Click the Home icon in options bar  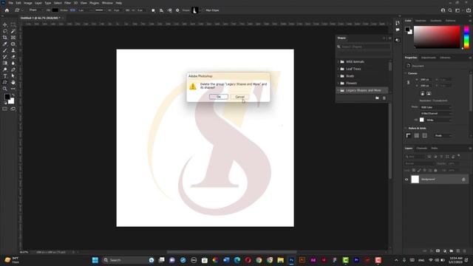coord(7,10)
